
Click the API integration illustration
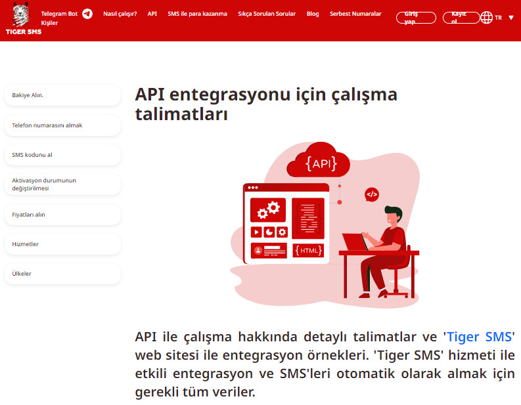325,224
